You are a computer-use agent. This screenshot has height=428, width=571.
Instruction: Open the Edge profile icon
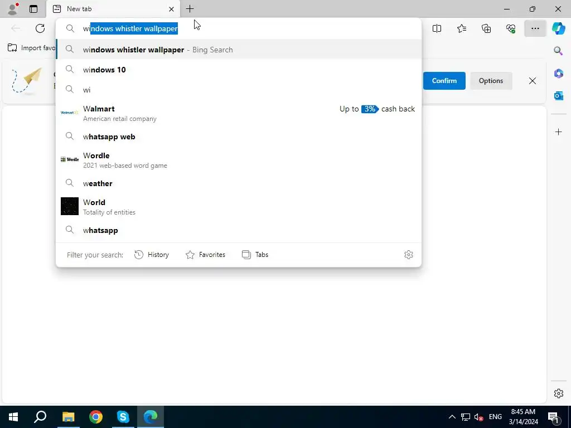point(13,9)
